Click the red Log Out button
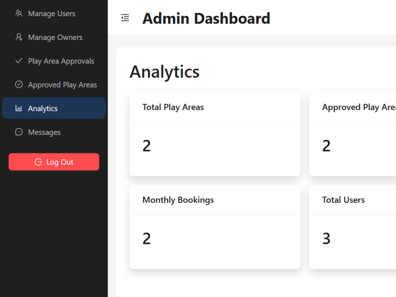Viewport: 396px width, 297px height. click(54, 162)
